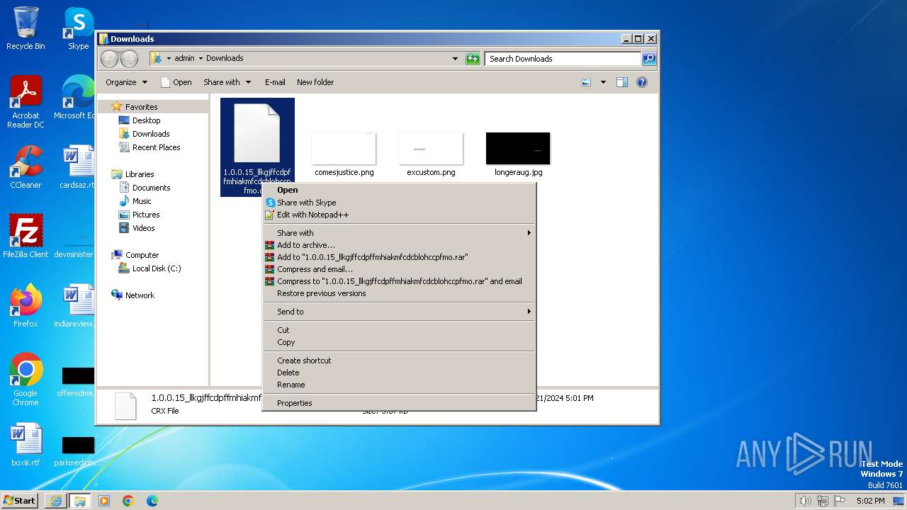
Task: Click the Search Downloads input field
Action: [x=563, y=59]
